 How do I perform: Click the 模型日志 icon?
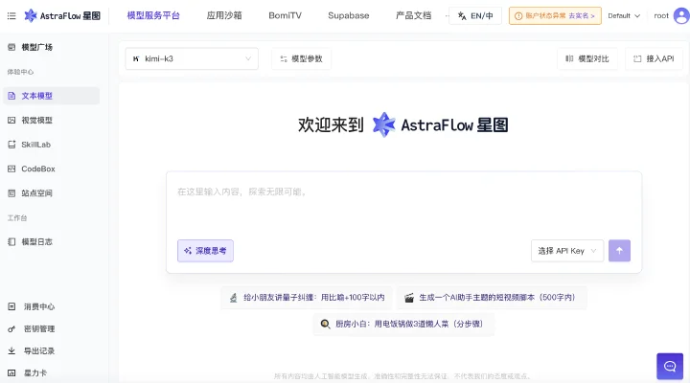[11, 242]
